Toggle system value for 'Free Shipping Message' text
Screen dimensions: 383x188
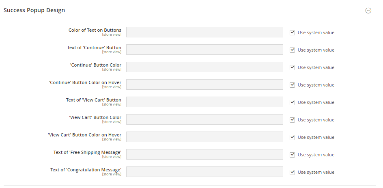pos(292,155)
